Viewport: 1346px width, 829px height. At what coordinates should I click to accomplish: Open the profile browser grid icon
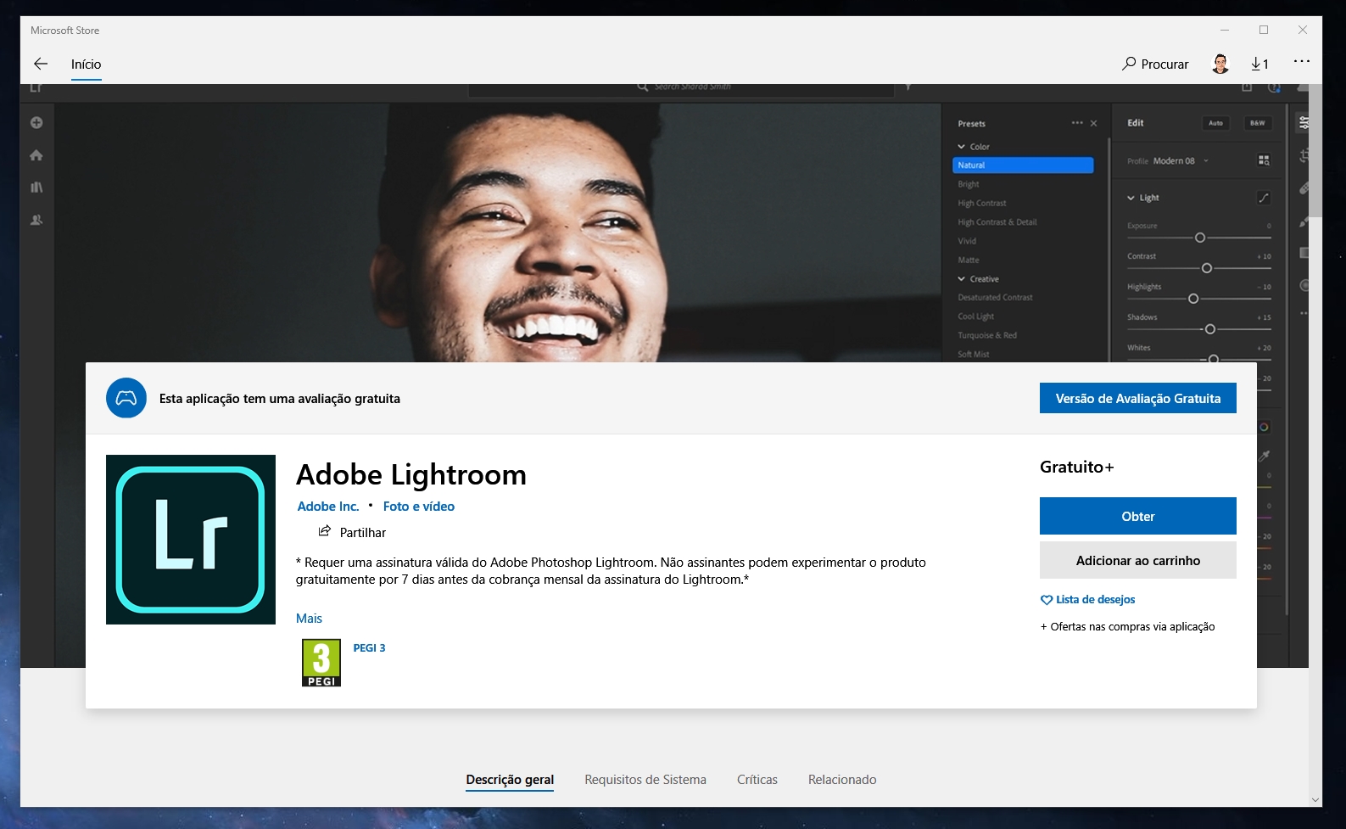1264,160
